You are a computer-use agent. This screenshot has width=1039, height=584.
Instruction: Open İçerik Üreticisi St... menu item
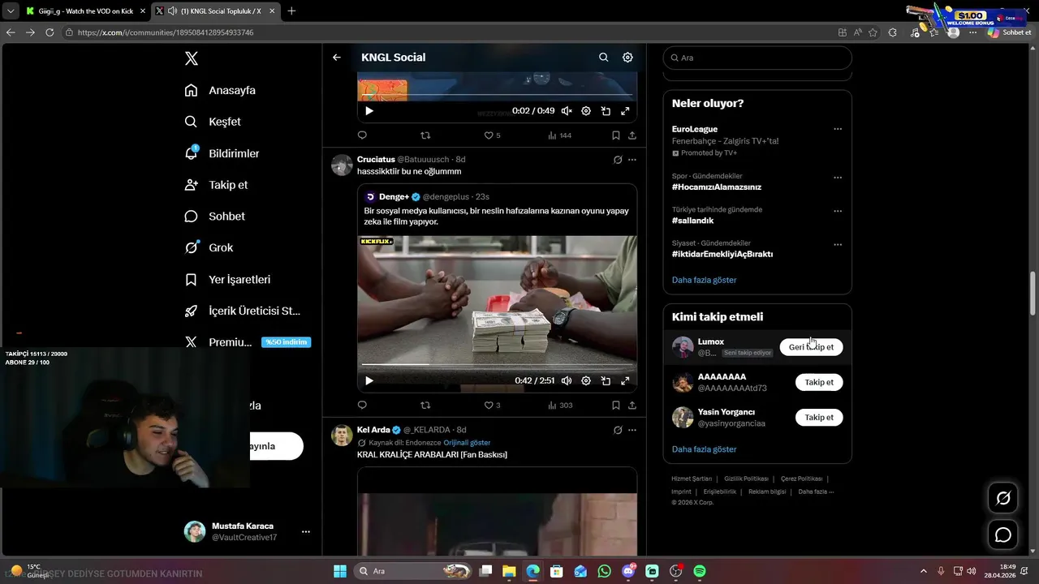(x=242, y=311)
